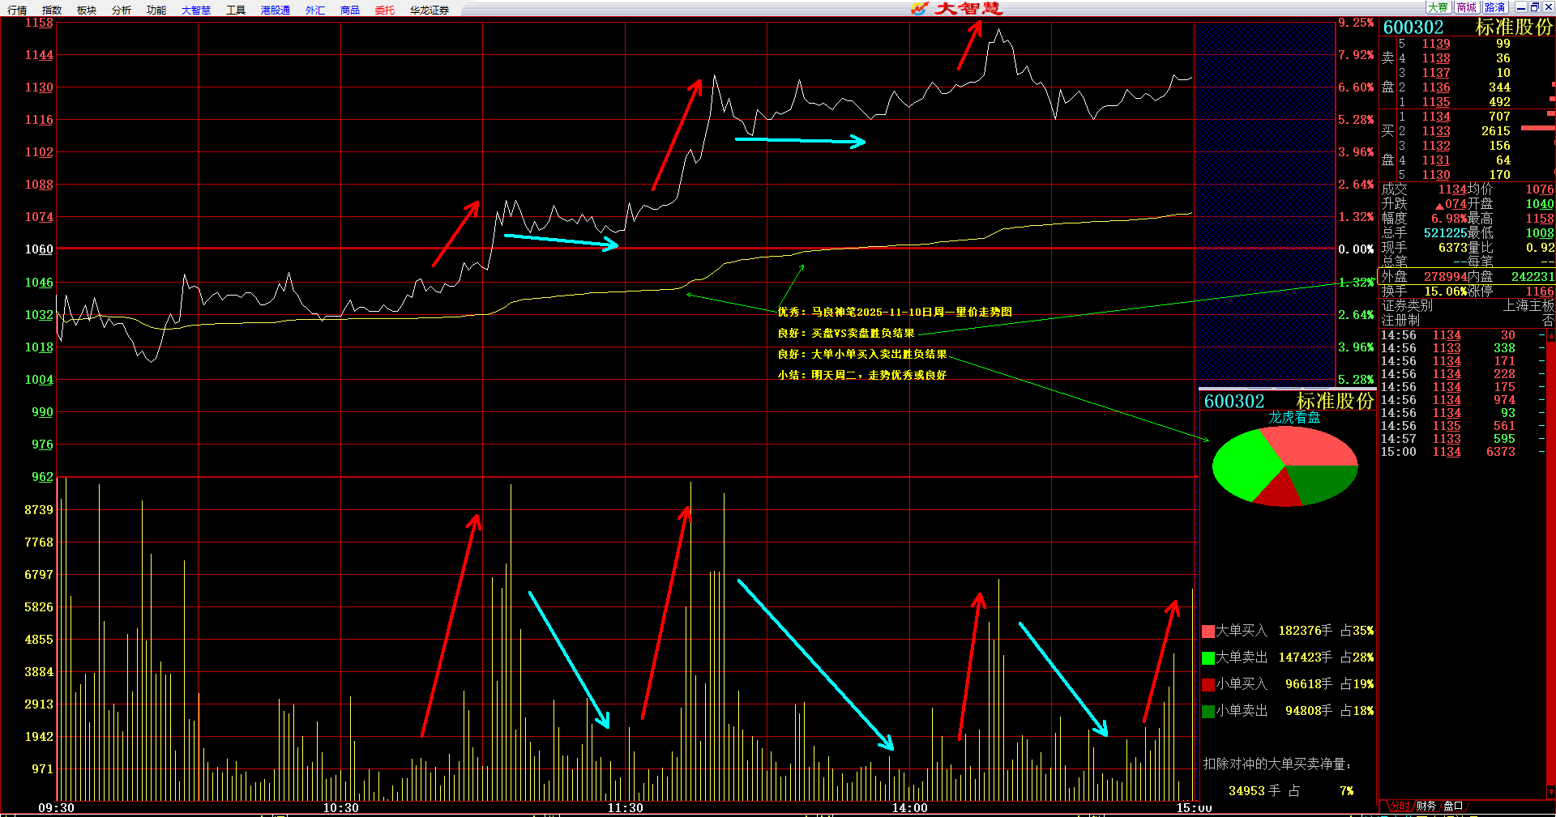Click the 开盘 price 1040
The width and height of the screenshot is (1556, 817).
click(1540, 204)
